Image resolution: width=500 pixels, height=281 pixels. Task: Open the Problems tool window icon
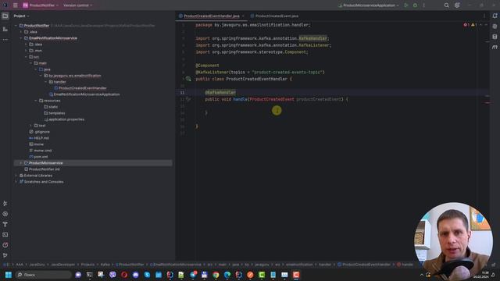pyautogui.click(x=5, y=245)
